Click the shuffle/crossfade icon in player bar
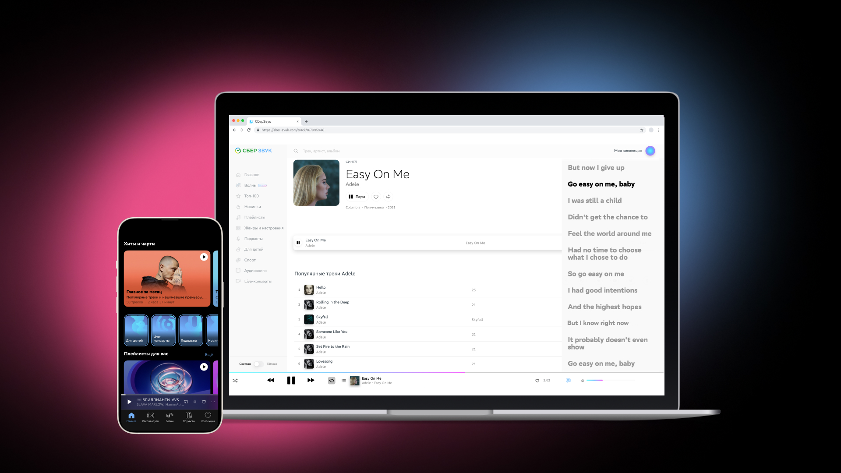 (x=235, y=380)
